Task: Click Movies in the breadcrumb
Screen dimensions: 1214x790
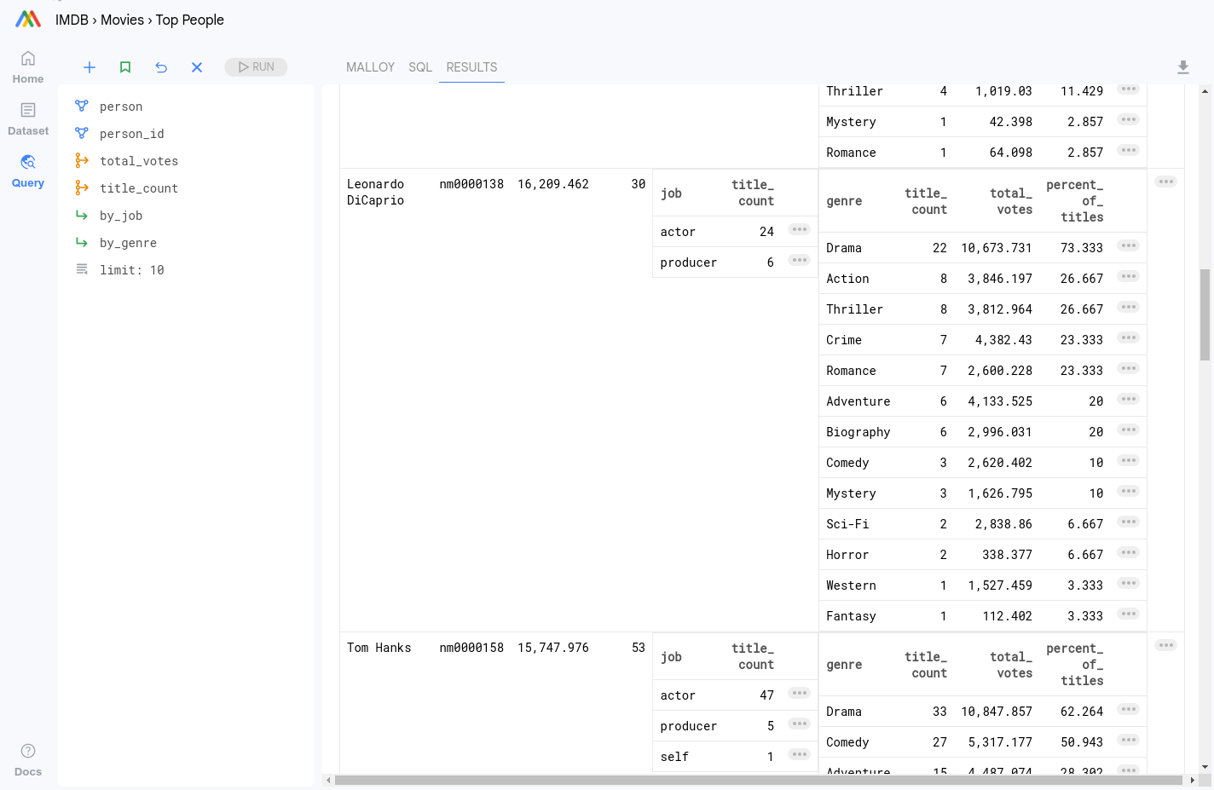Action: 122,20
